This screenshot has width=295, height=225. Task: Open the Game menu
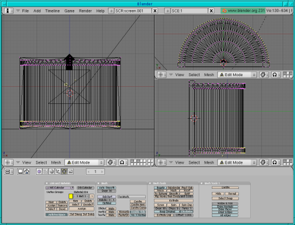[x=69, y=11]
